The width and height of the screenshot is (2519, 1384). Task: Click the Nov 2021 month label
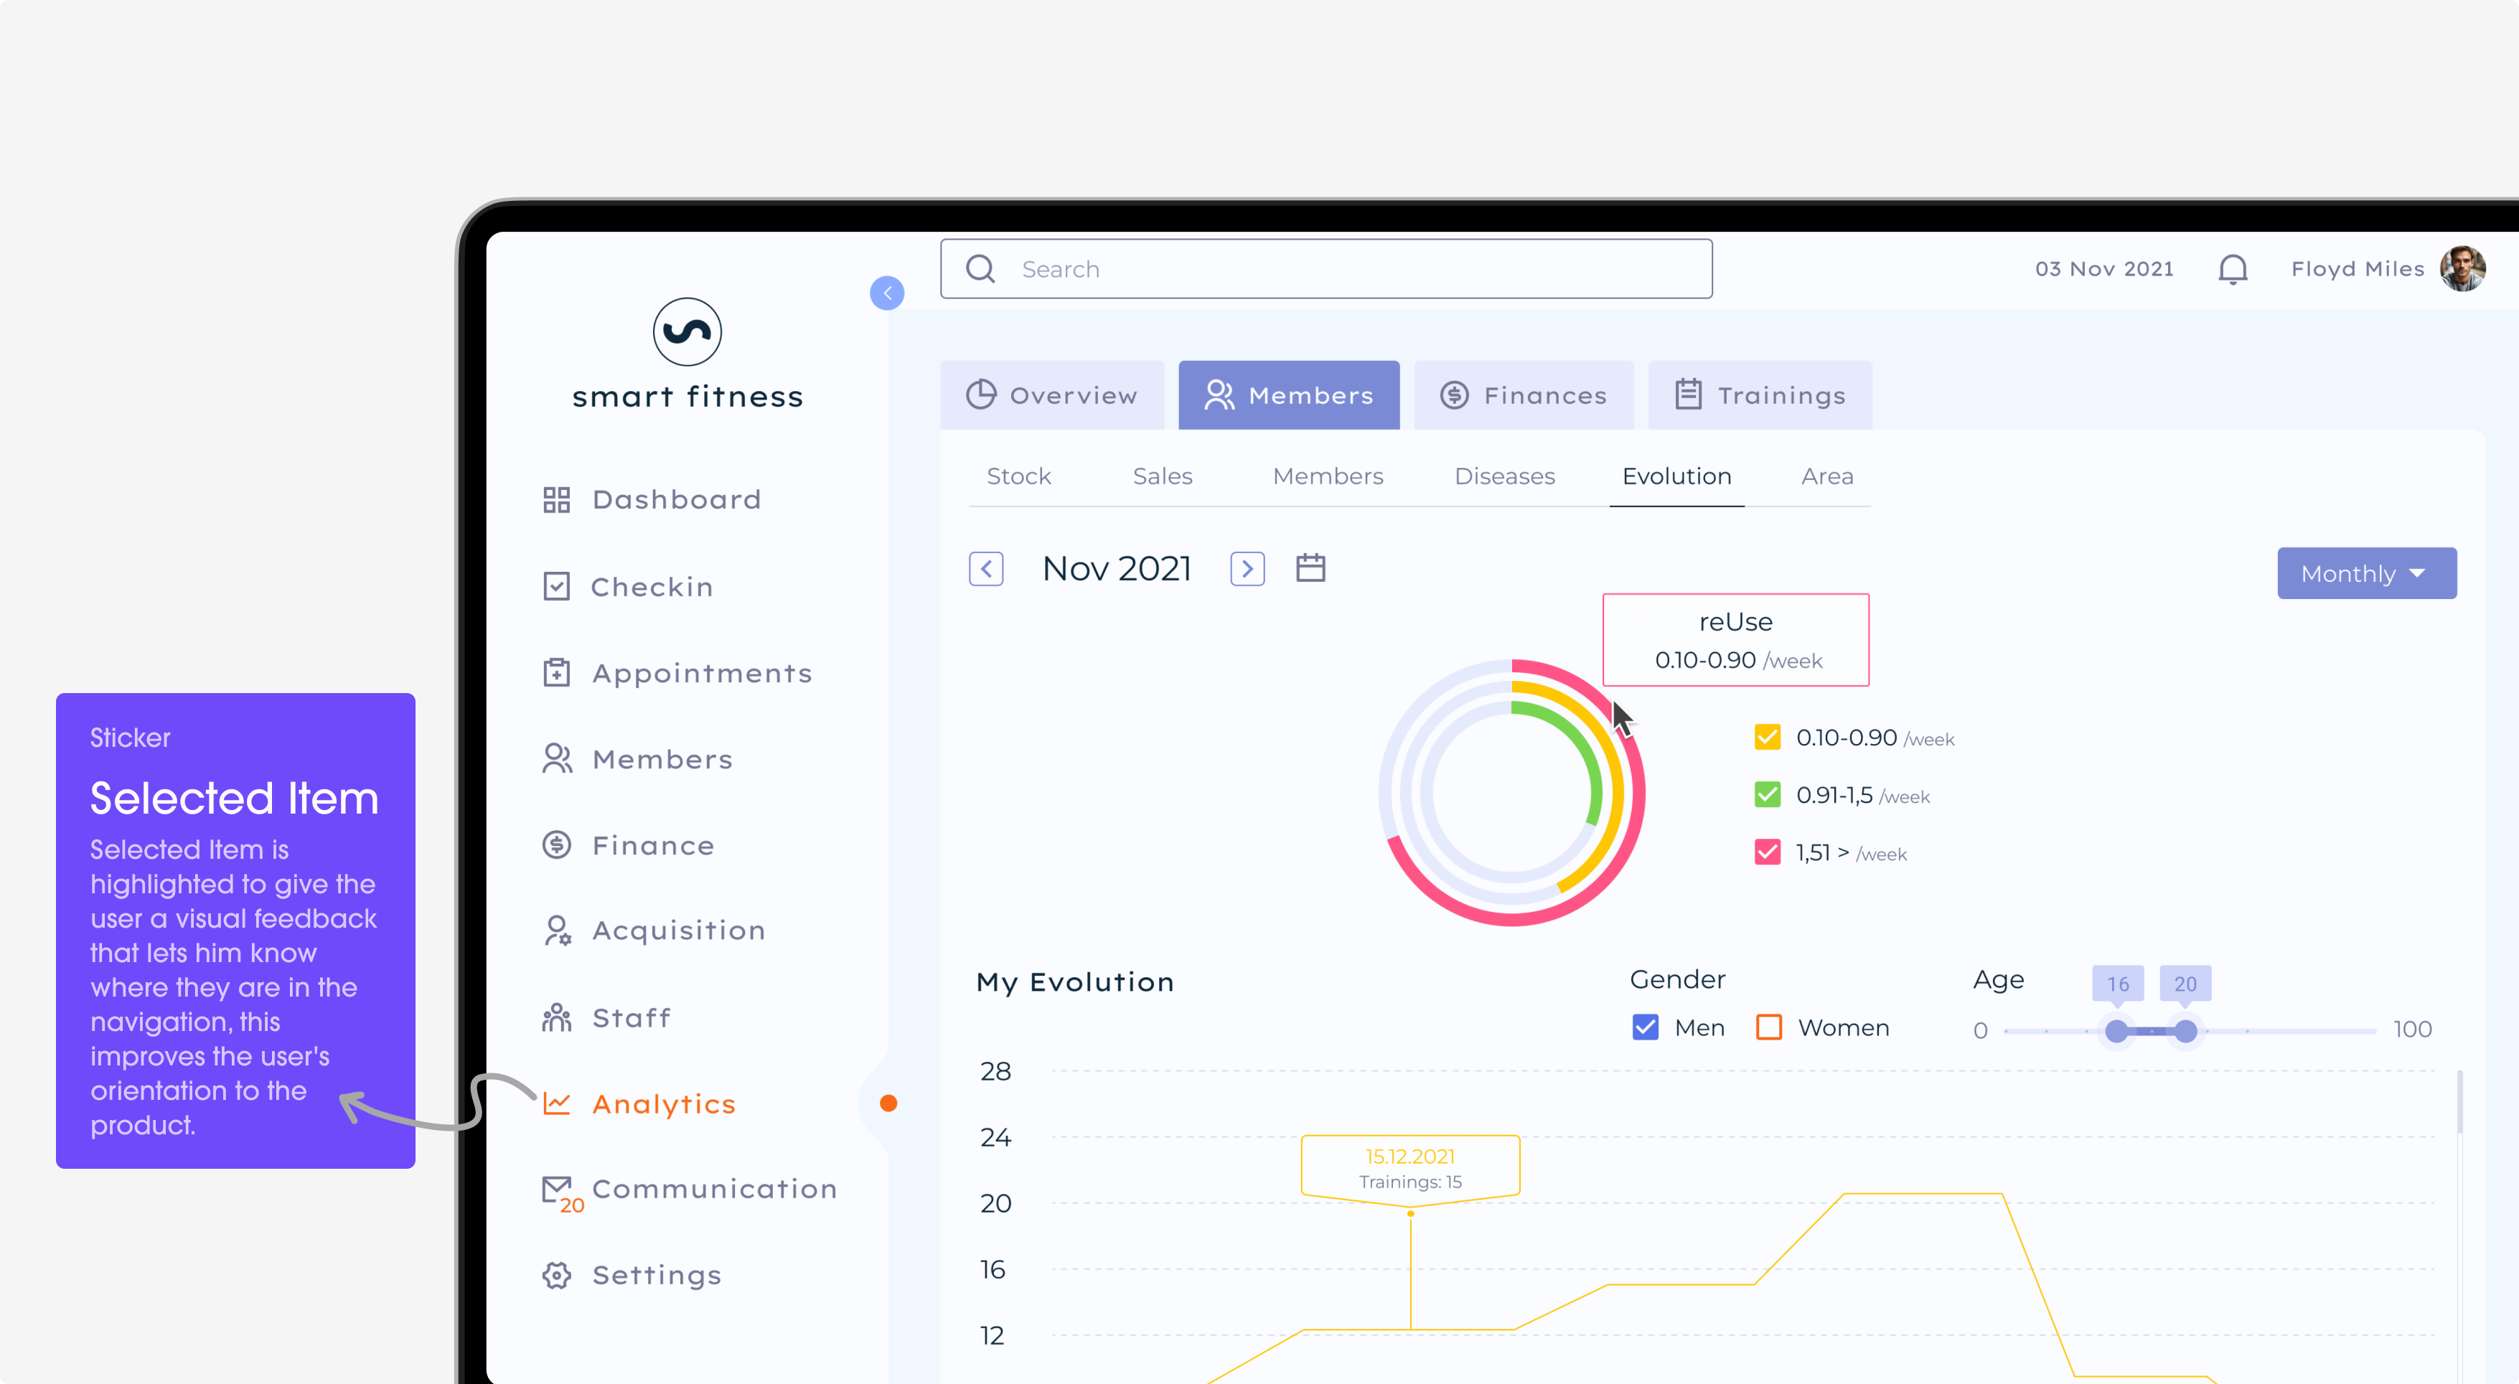pos(1117,569)
